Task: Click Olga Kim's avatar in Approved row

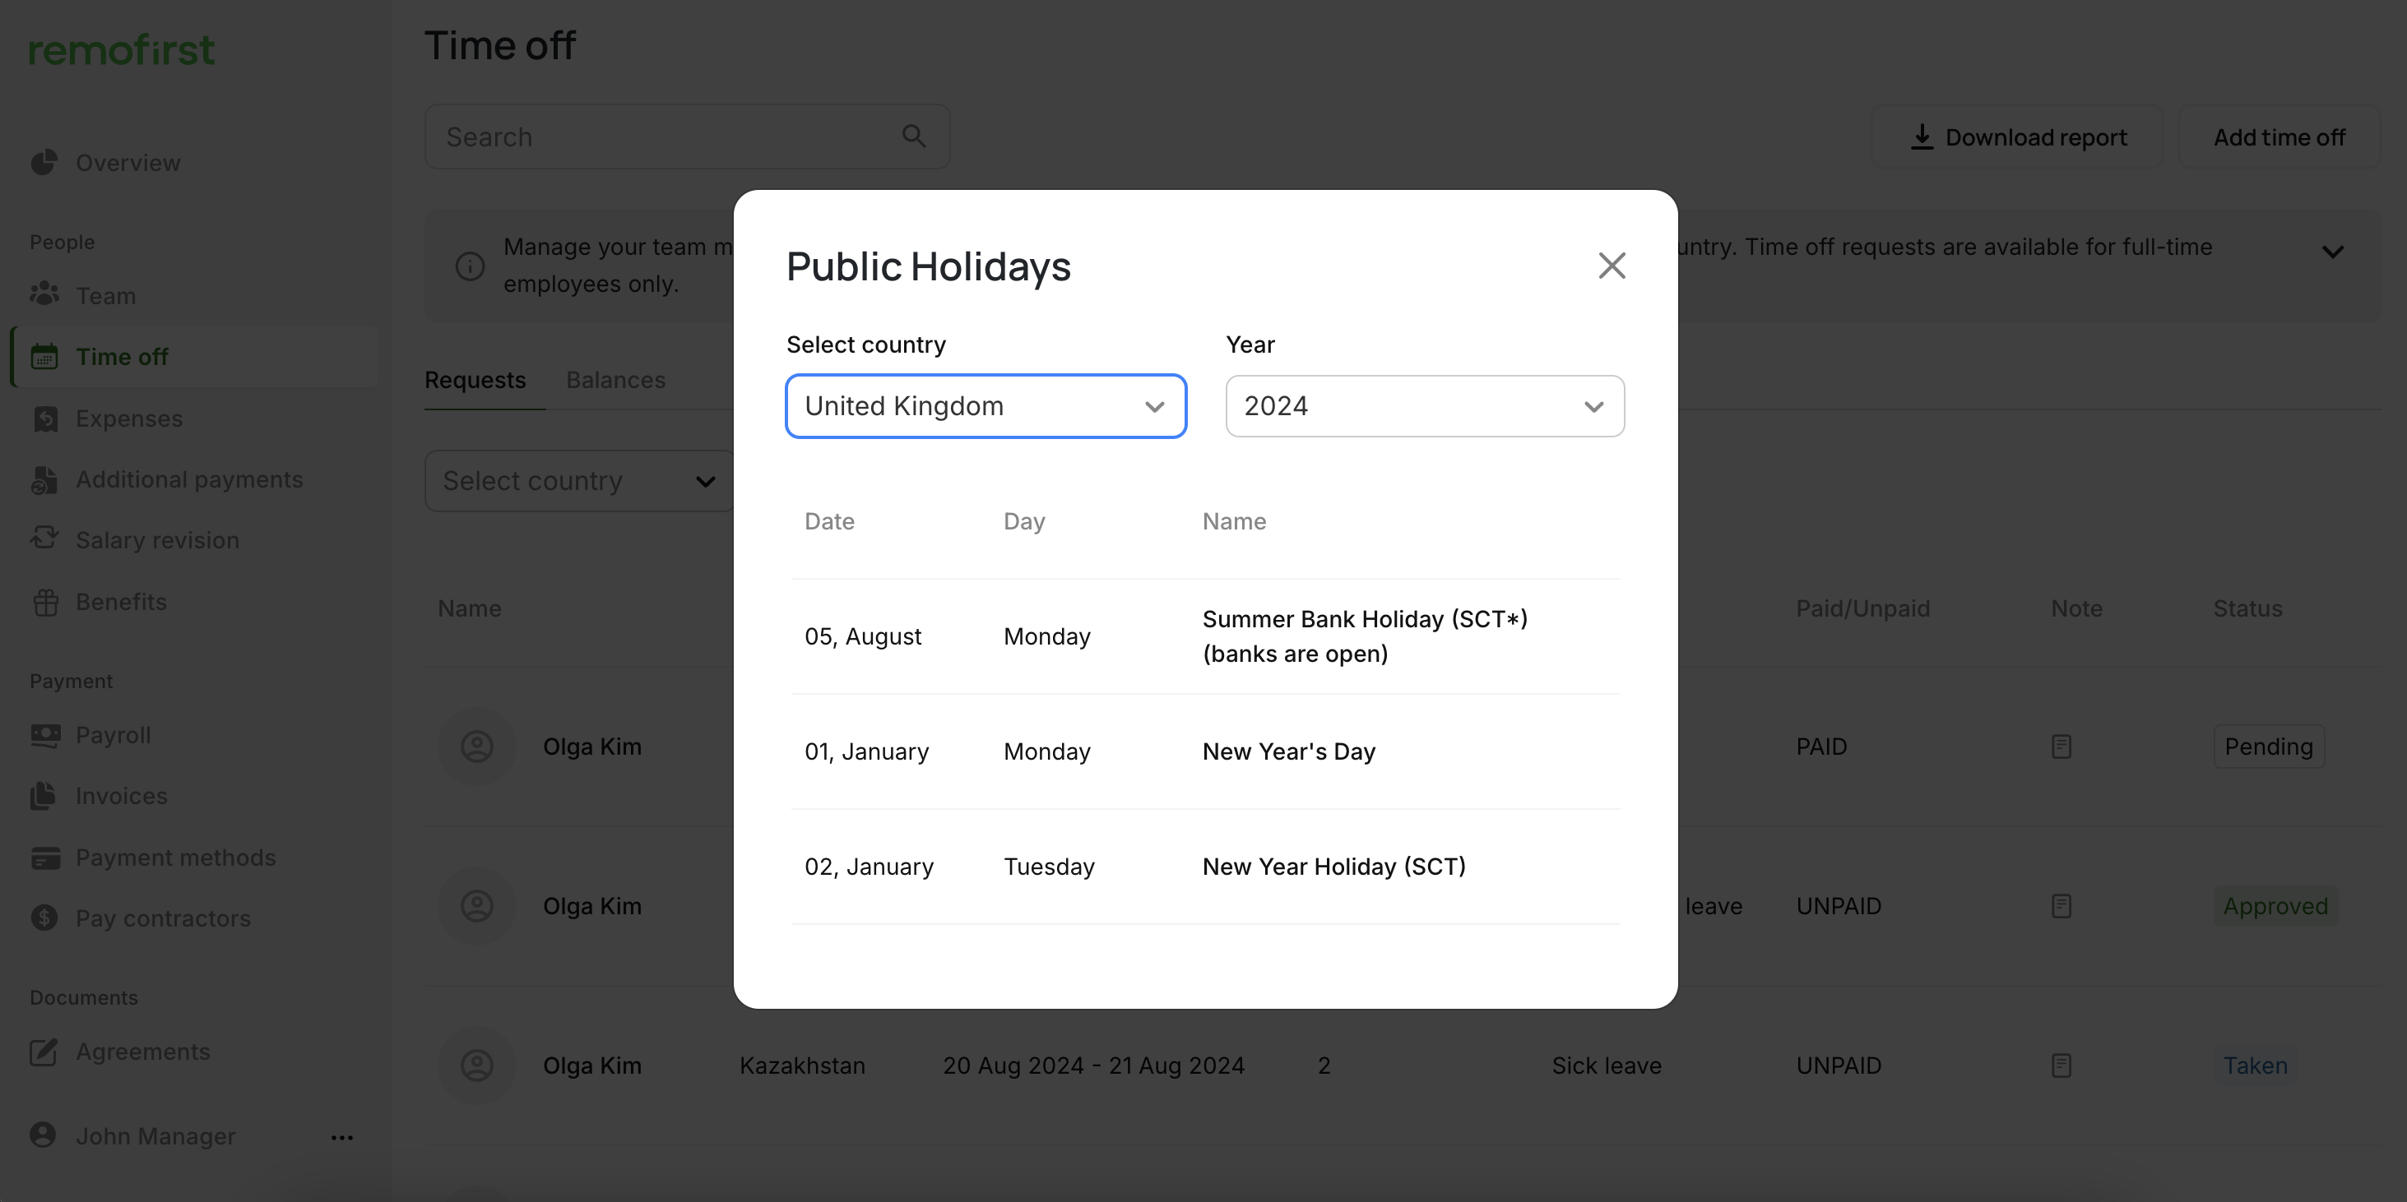Action: pos(476,906)
